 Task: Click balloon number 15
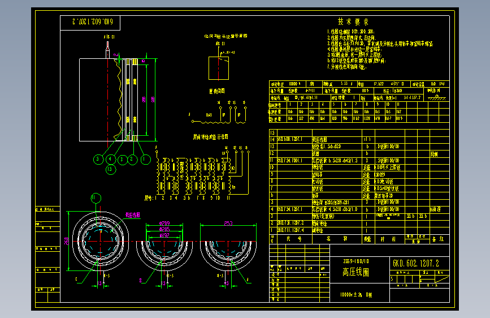[110, 170]
